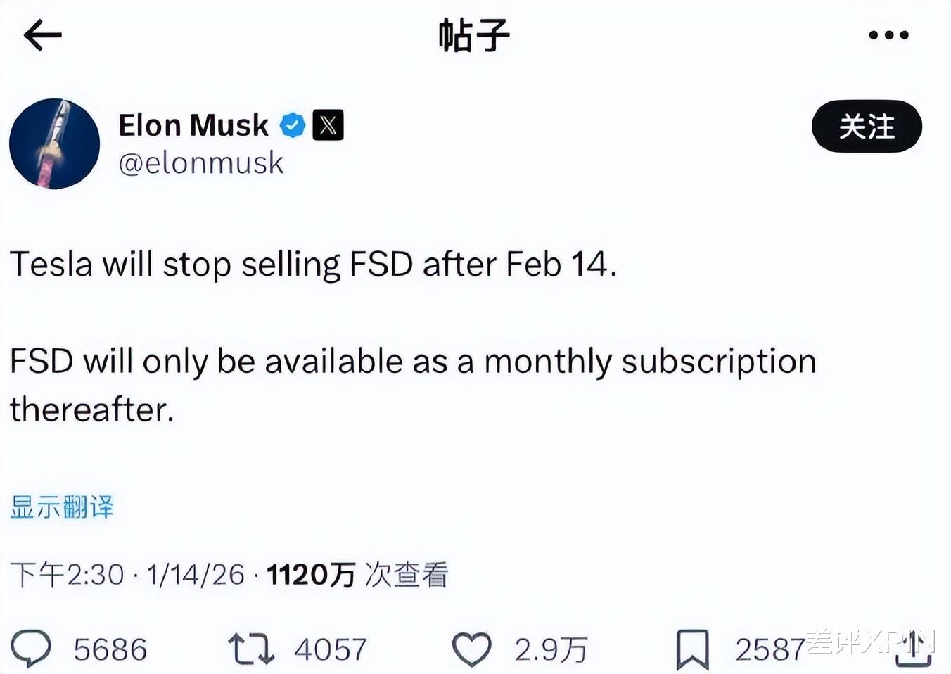Open the three-dot more options menu
951x674 pixels.
click(888, 35)
